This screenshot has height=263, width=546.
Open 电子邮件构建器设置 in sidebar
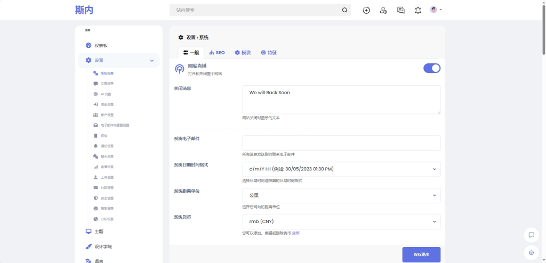click(x=115, y=125)
